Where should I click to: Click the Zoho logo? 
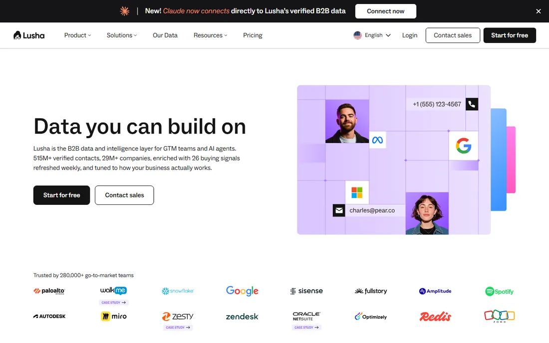[500, 316]
